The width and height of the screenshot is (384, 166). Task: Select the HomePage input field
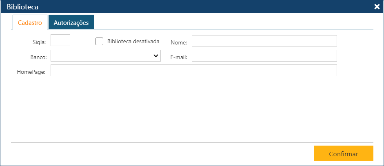tap(193, 71)
